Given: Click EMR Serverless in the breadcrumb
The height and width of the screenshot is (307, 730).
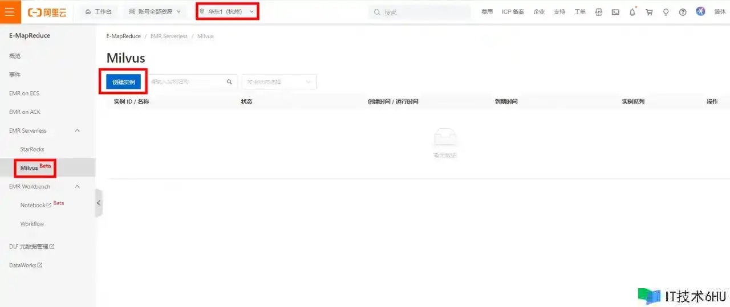Looking at the screenshot, I should [169, 36].
